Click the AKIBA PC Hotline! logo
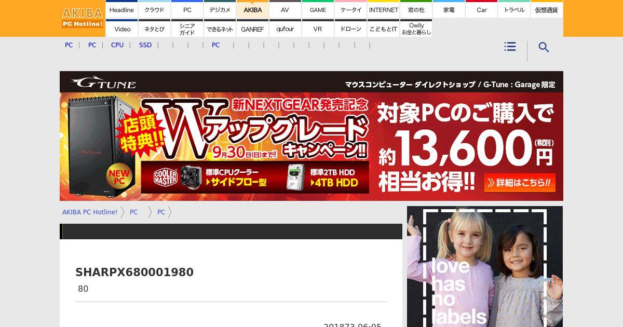 coord(83,18)
